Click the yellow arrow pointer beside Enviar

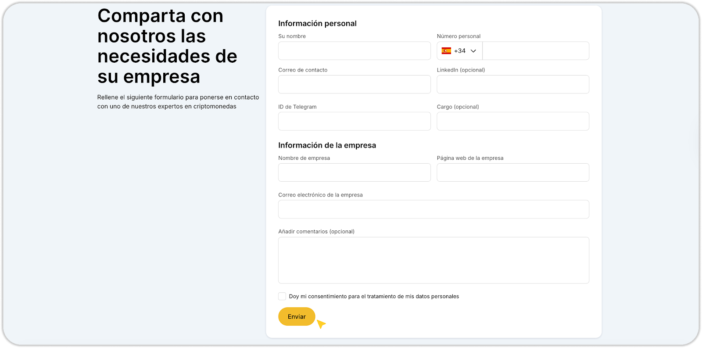coord(321,324)
